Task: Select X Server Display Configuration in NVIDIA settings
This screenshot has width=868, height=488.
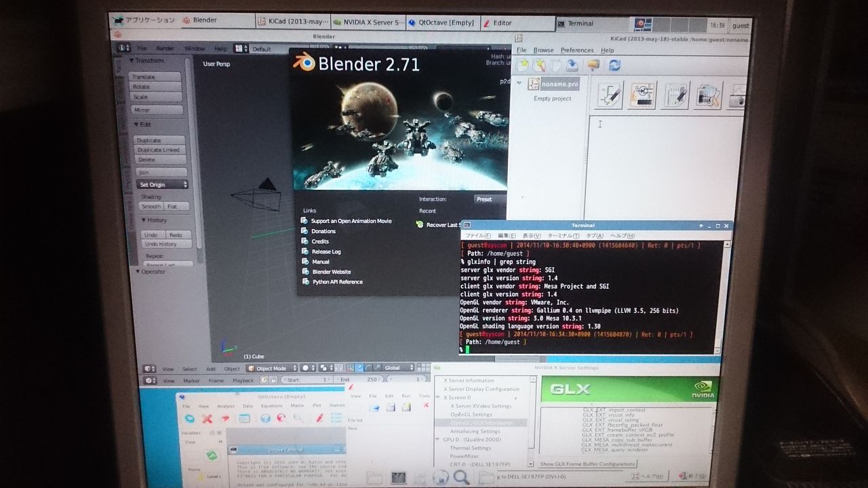Action: [x=481, y=389]
